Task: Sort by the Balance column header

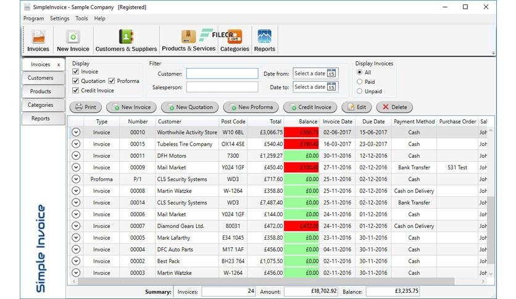Action: pyautogui.click(x=301, y=122)
